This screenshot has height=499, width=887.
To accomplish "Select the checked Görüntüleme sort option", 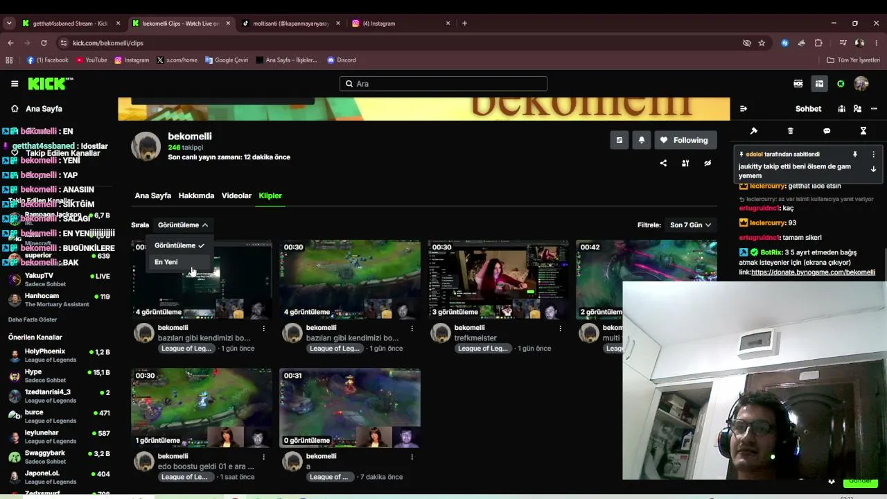I will 179,245.
